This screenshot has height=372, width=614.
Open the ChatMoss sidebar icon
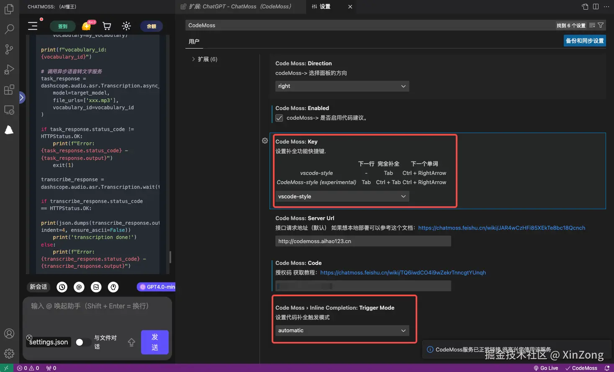pos(9,130)
